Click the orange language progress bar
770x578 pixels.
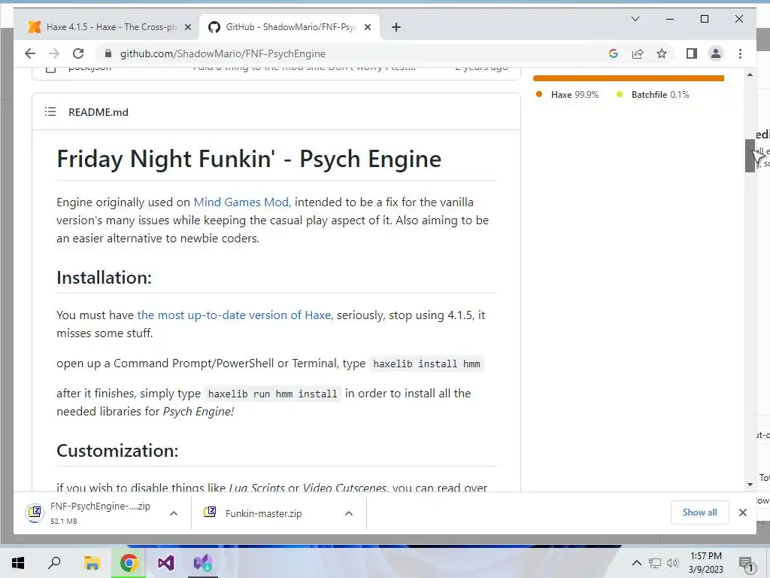tap(628, 78)
